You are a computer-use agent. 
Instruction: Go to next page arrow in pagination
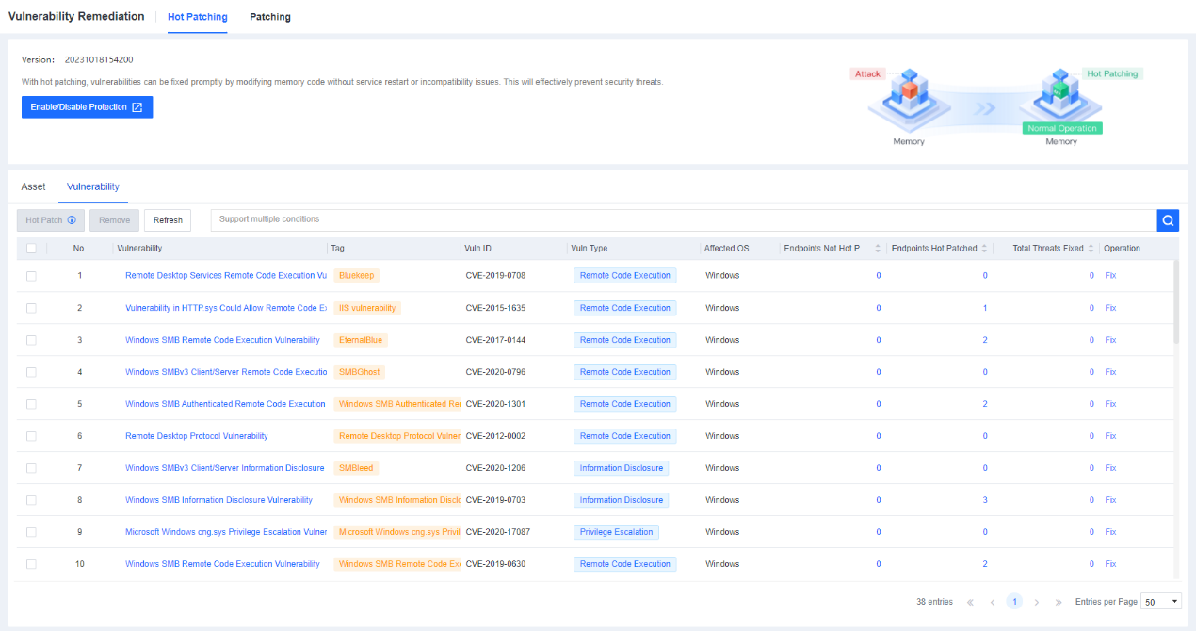pyautogui.click(x=1037, y=602)
